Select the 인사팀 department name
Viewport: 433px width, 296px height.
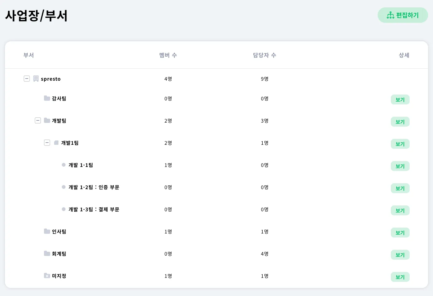pyautogui.click(x=59, y=232)
